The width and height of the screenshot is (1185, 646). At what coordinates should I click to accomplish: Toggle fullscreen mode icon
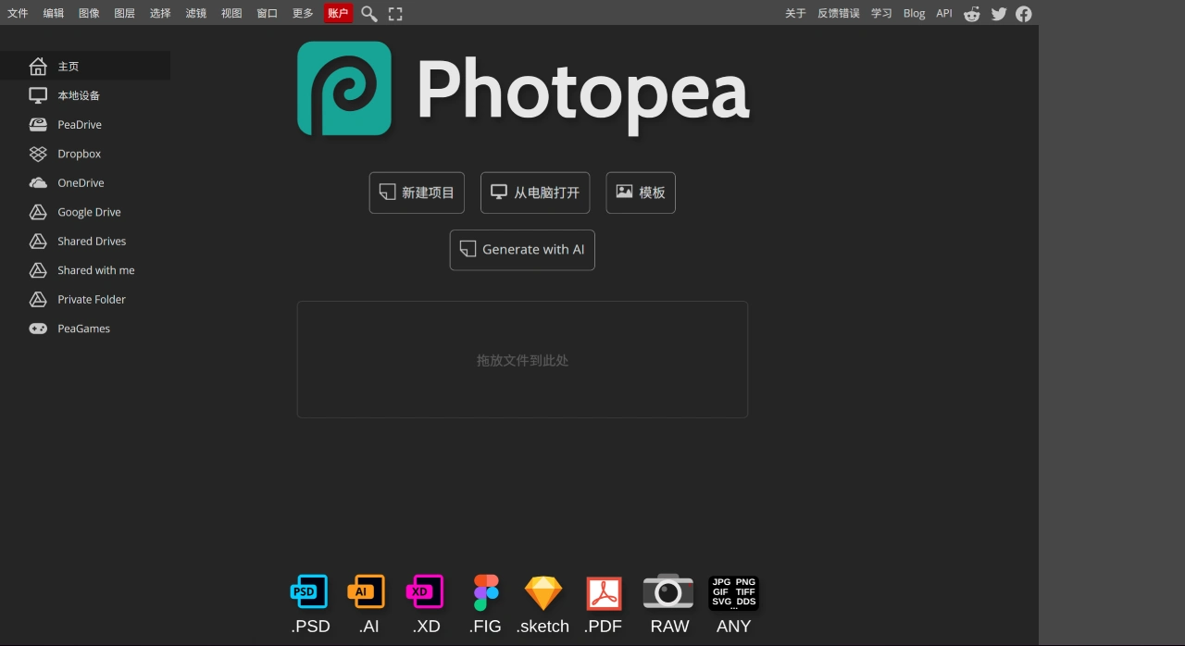point(395,14)
